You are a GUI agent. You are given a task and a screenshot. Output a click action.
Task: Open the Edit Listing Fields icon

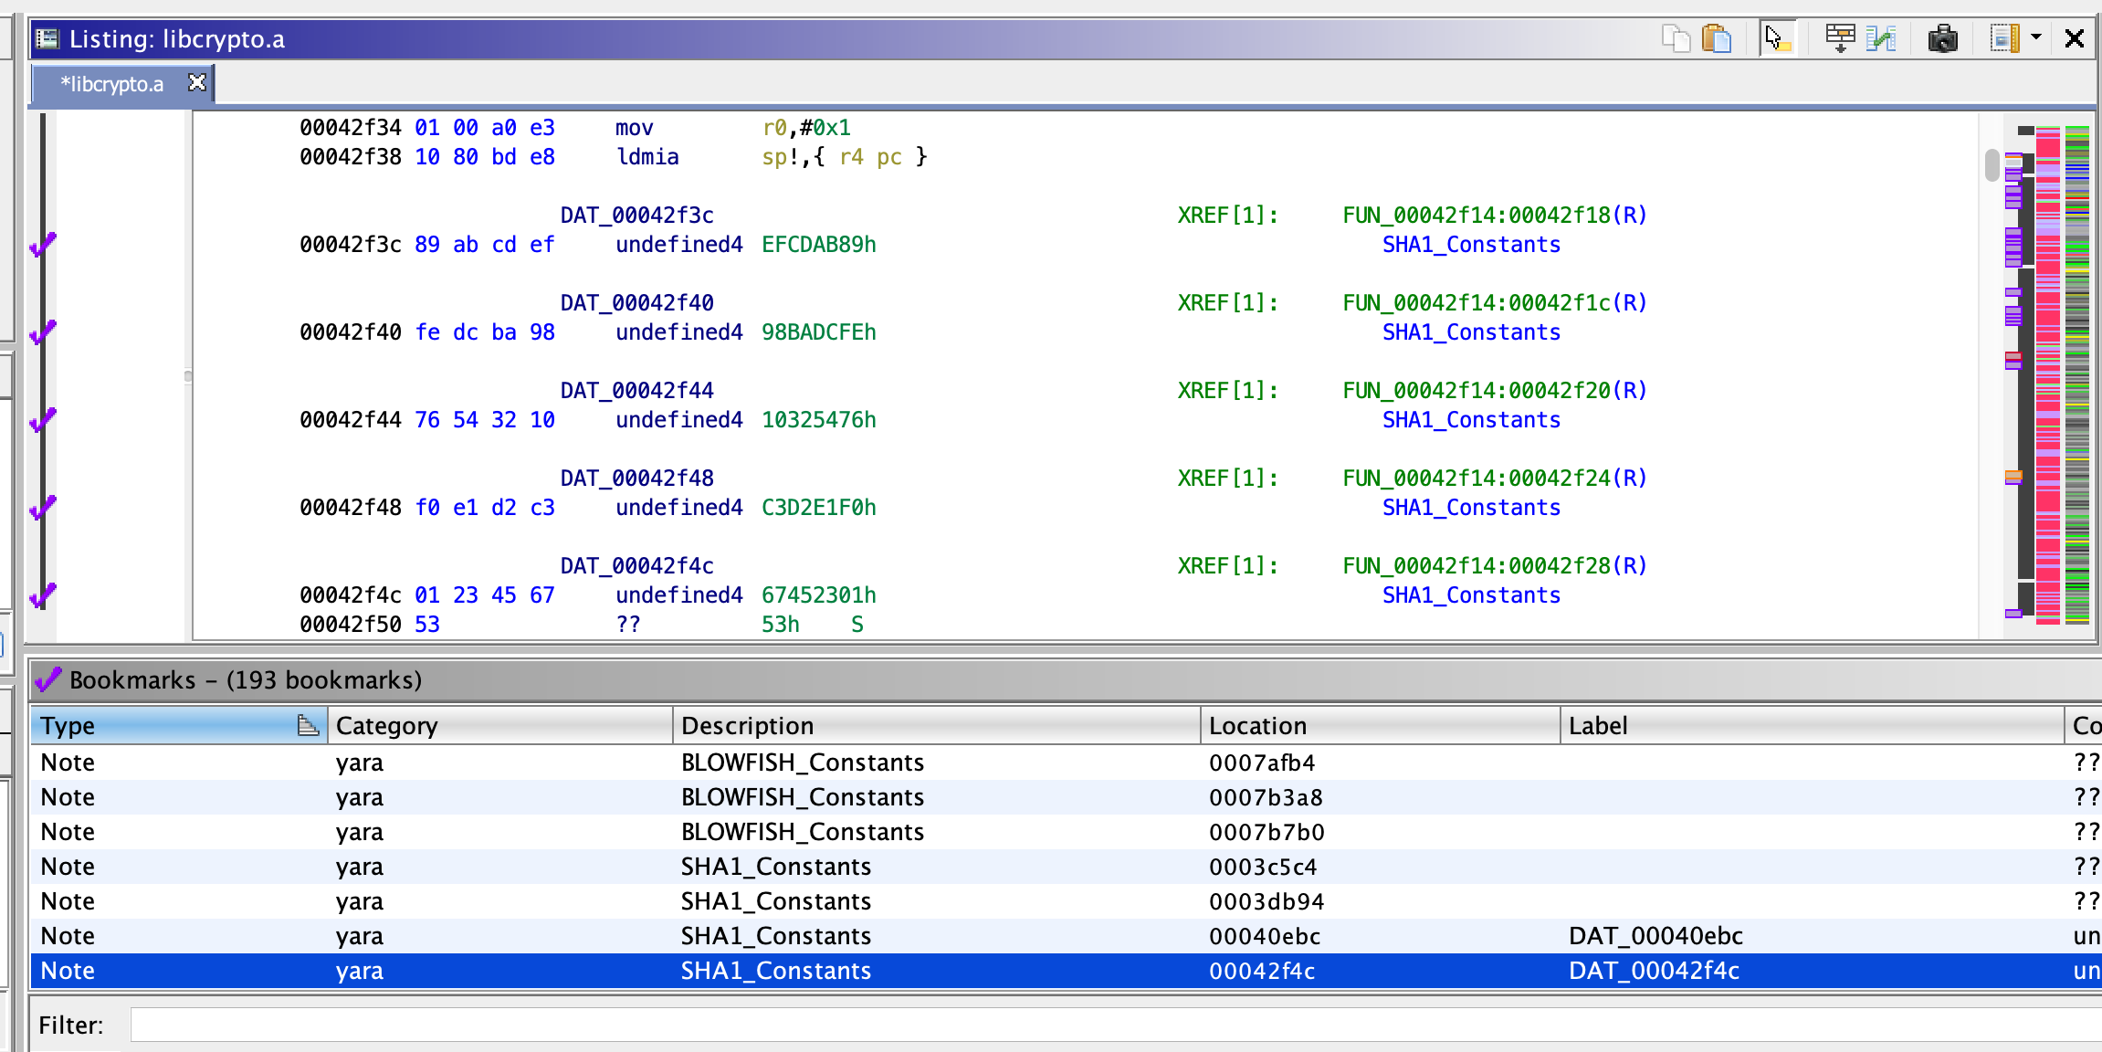pos(1840,38)
